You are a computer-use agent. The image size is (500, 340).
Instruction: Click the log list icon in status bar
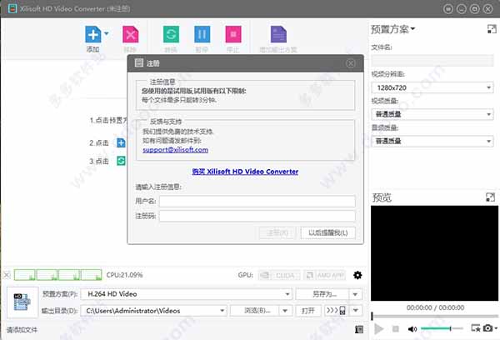tap(359, 329)
